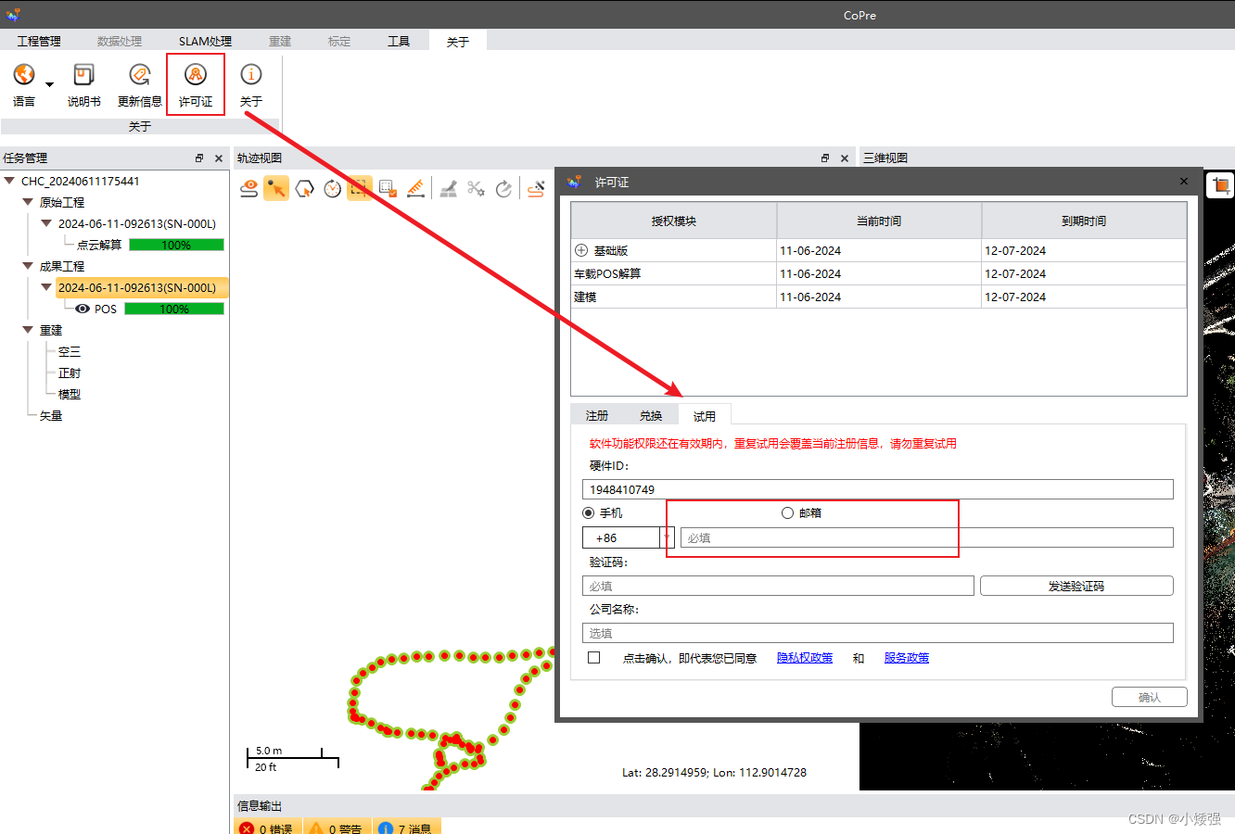Select the orange ruler measure tool
1235x834 pixels.
pos(415,188)
